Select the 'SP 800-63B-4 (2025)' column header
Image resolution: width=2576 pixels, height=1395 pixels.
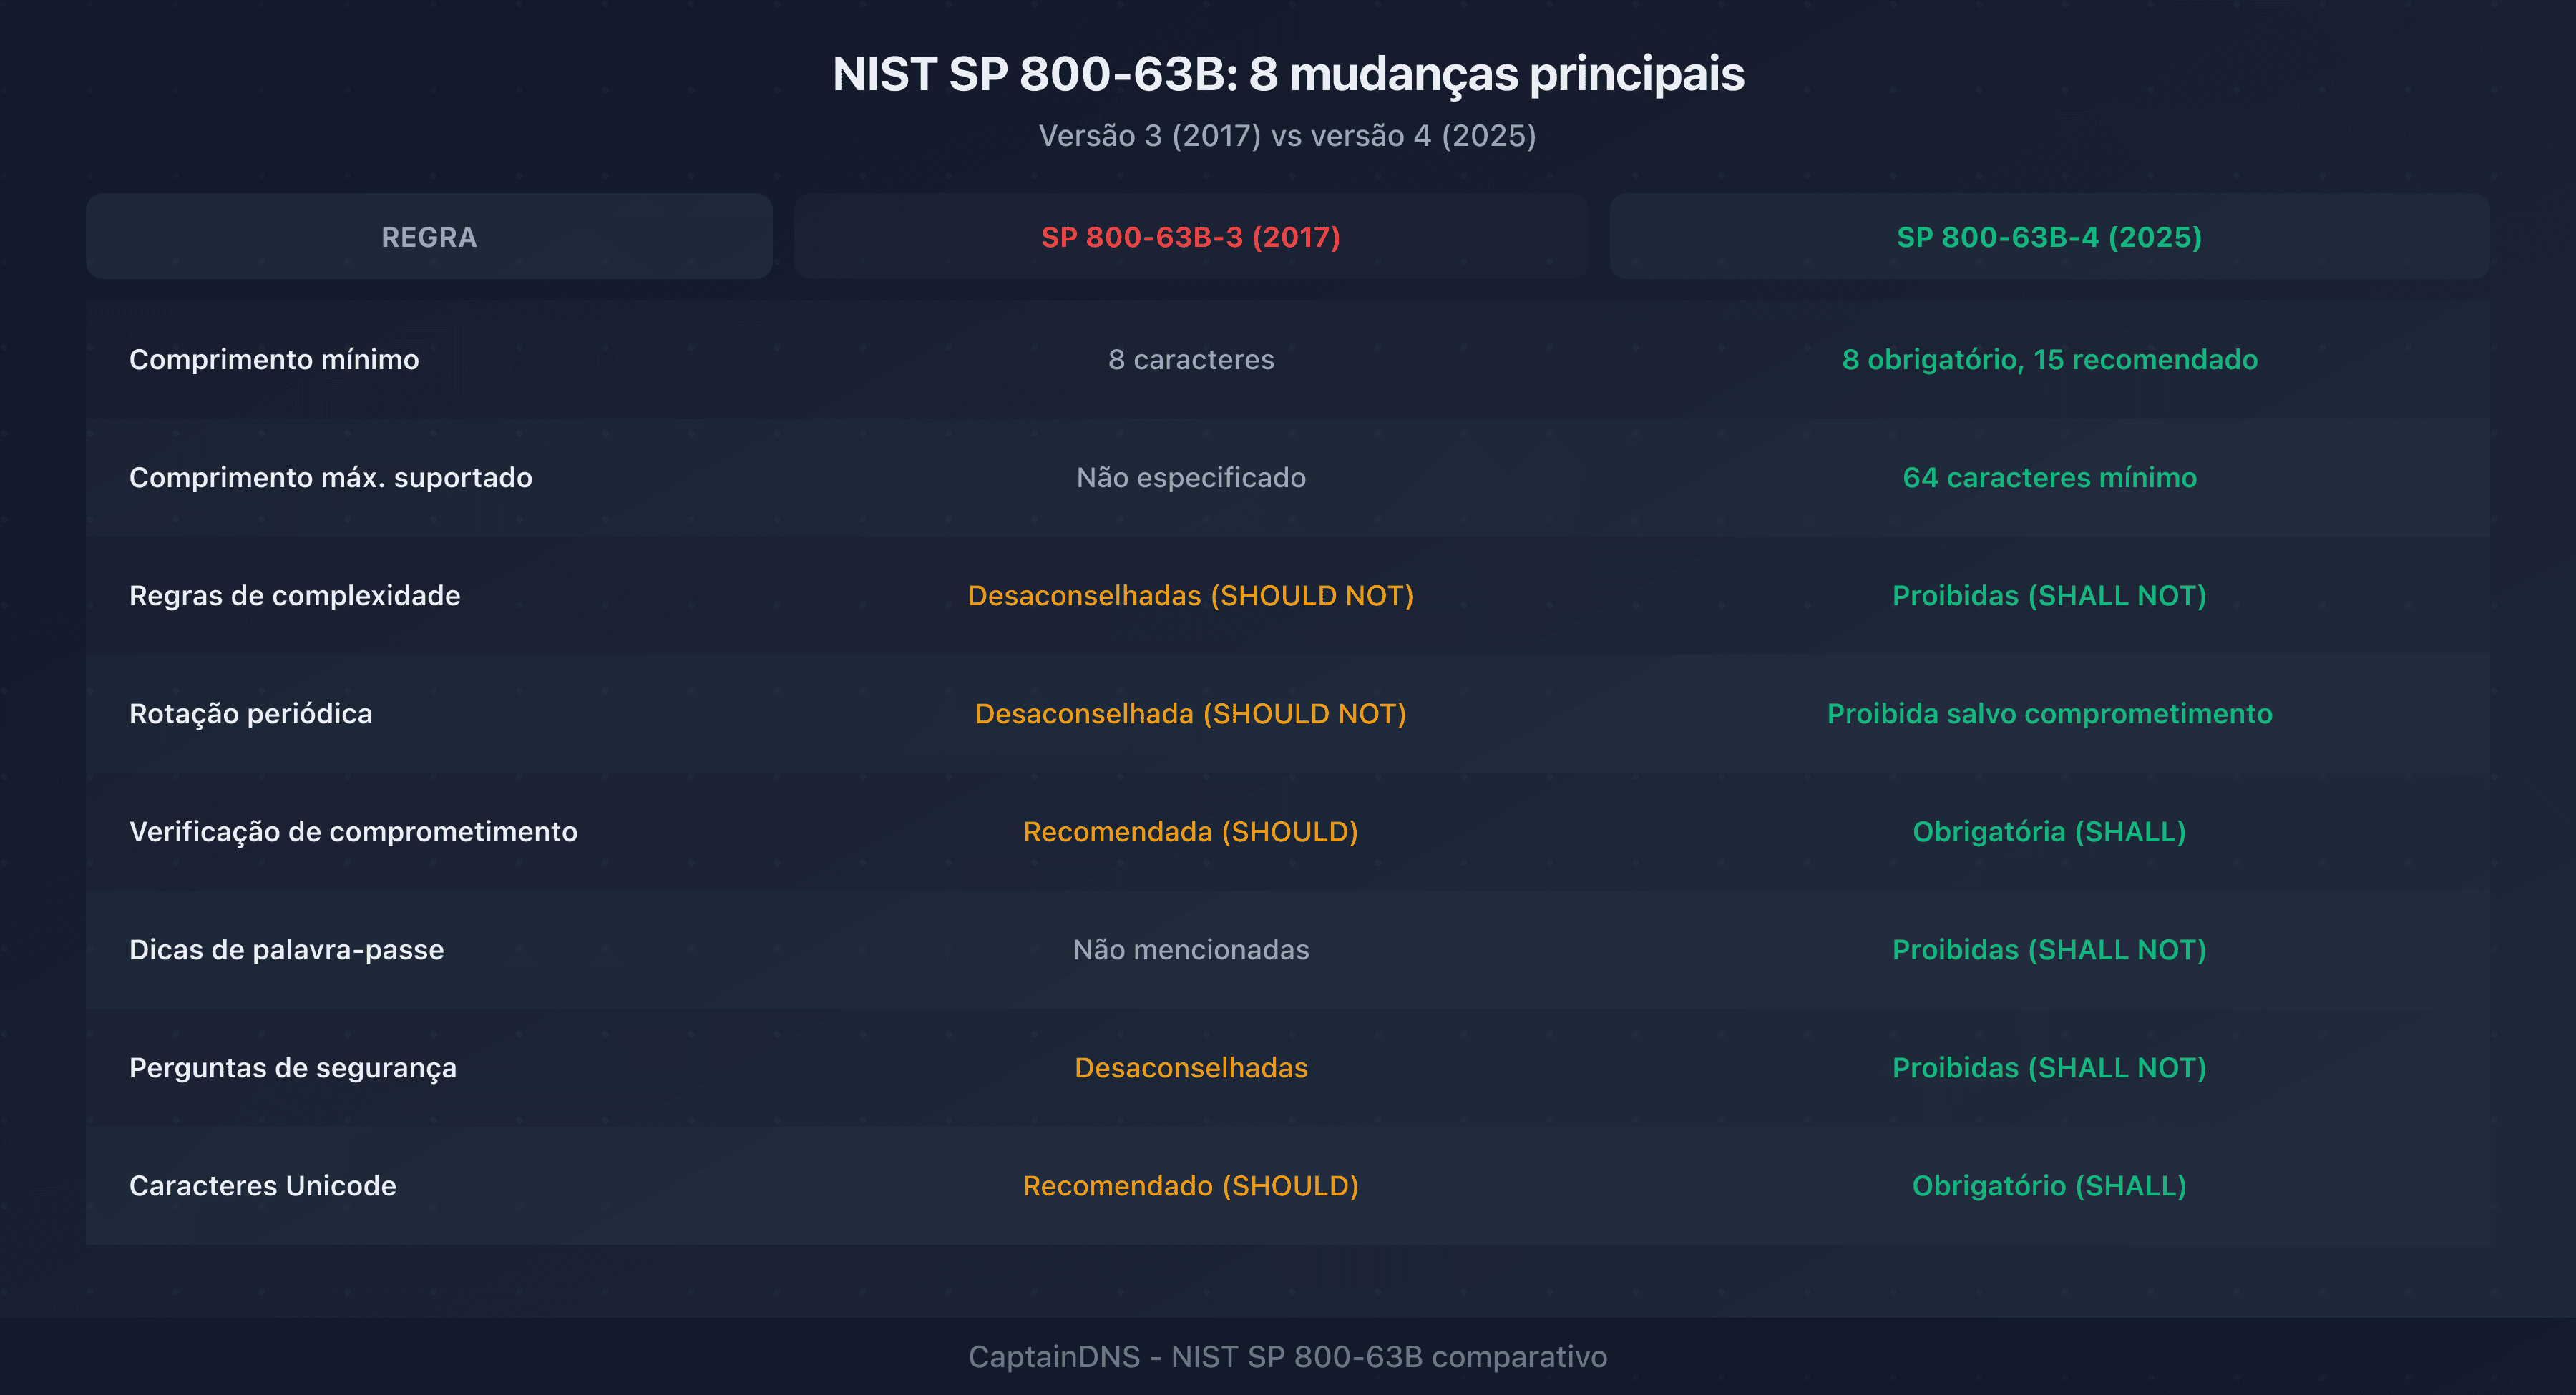2050,236
